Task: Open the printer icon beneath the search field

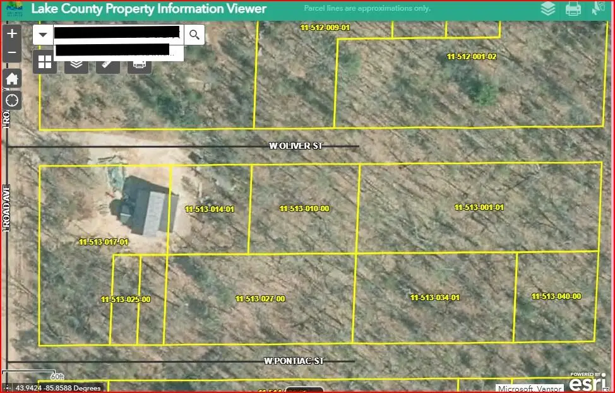Action: [x=139, y=62]
